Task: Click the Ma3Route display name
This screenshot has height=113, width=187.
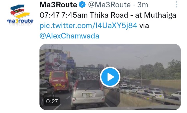Action: 58,5
